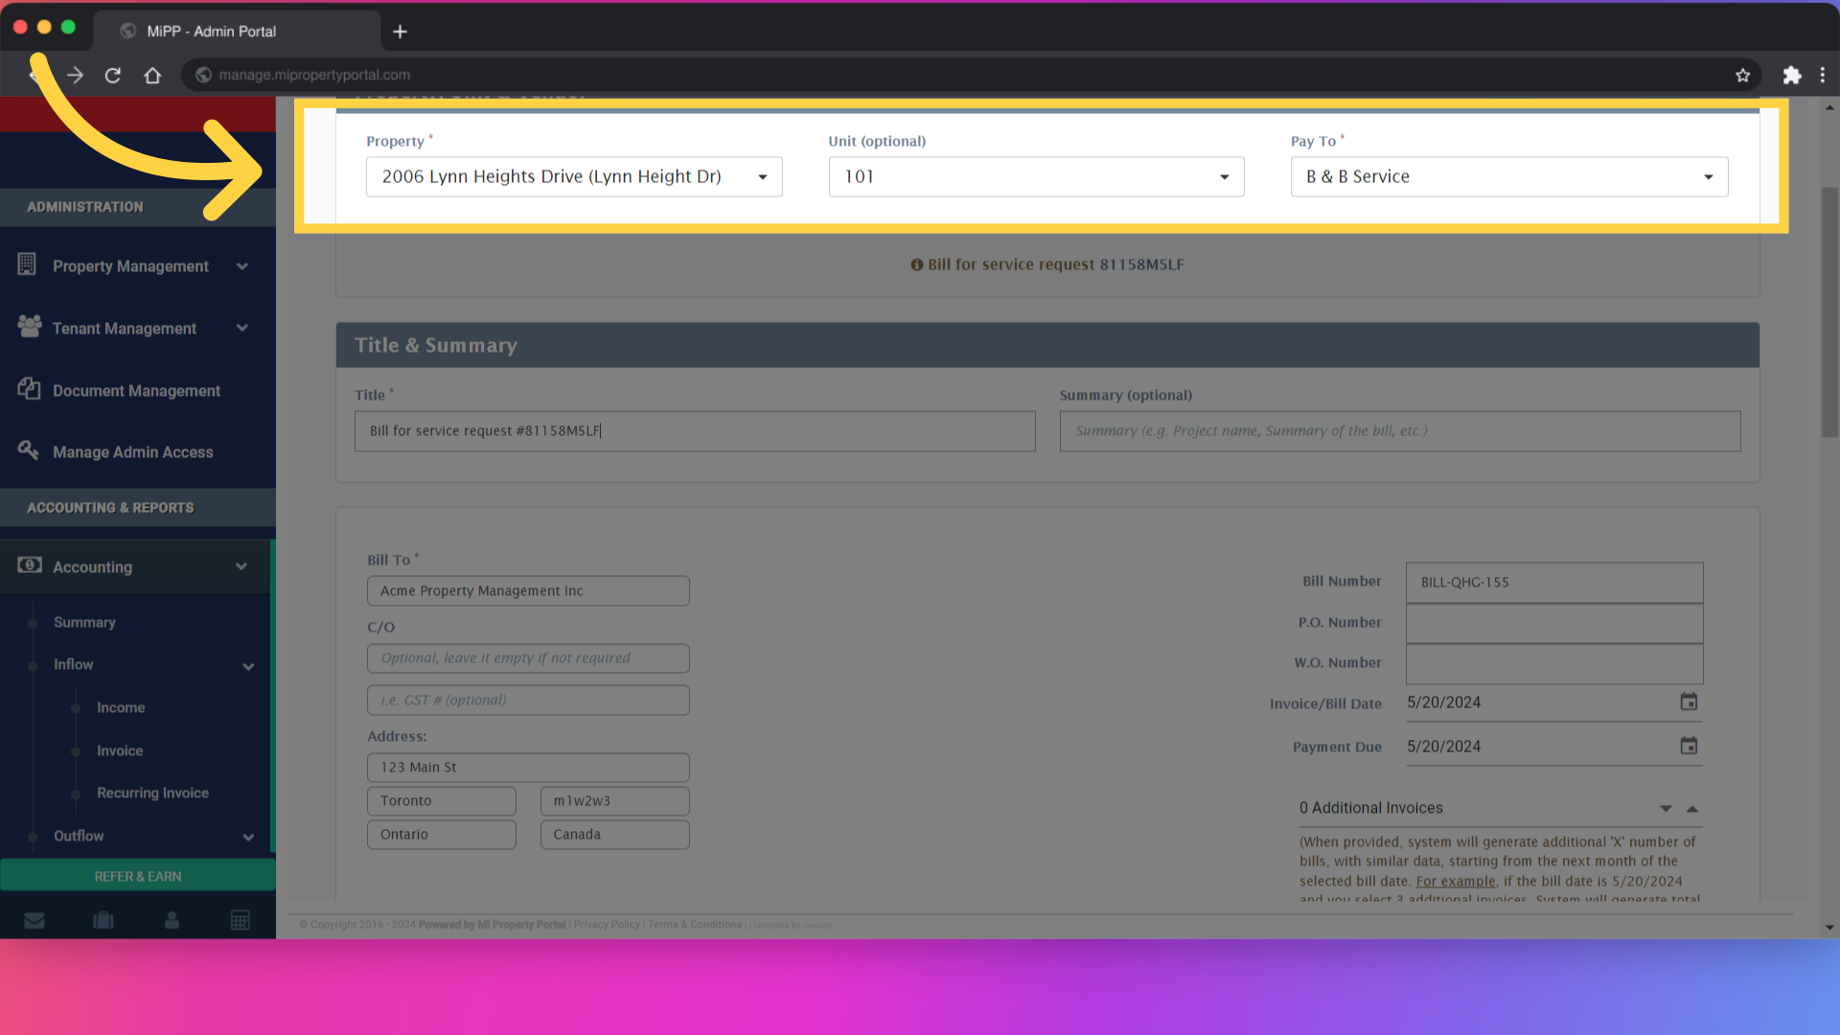Click the C/O optional field
The image size is (1840, 1035).
coord(528,657)
